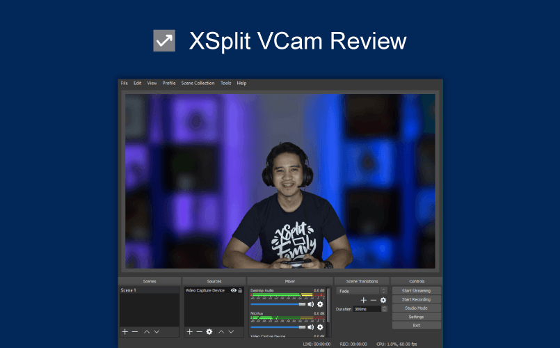
Task: Click the Sources panel header
Action: pos(214,282)
